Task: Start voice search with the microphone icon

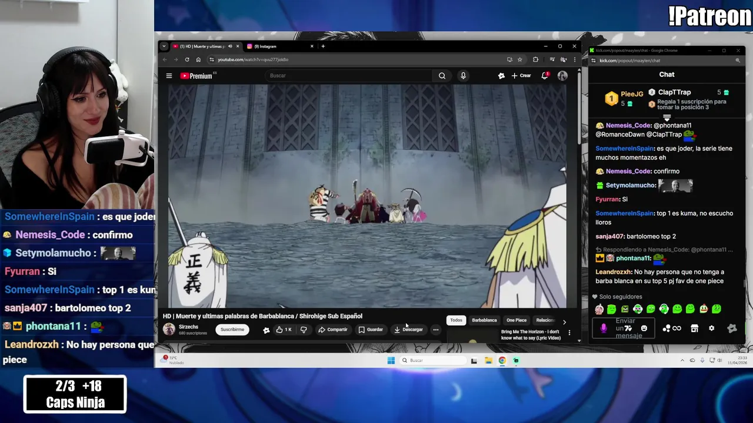Action: tap(463, 76)
